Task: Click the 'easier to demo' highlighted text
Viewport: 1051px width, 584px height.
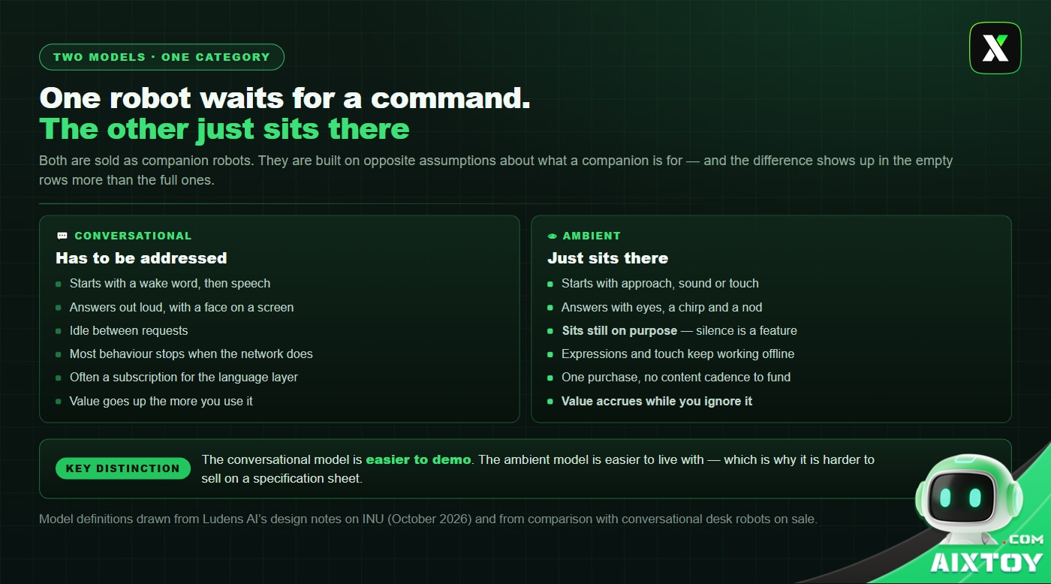Action: click(x=418, y=459)
